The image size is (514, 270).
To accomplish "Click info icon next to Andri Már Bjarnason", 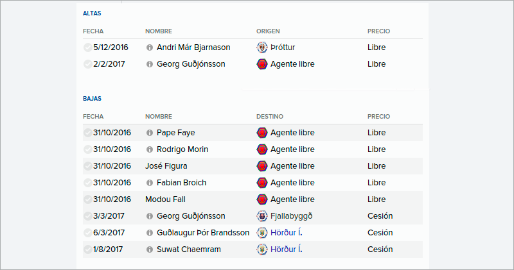I will [x=150, y=47].
